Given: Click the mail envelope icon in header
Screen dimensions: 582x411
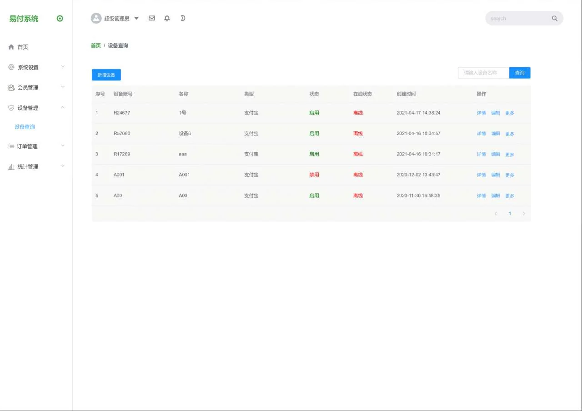Looking at the screenshot, I should 152,18.
